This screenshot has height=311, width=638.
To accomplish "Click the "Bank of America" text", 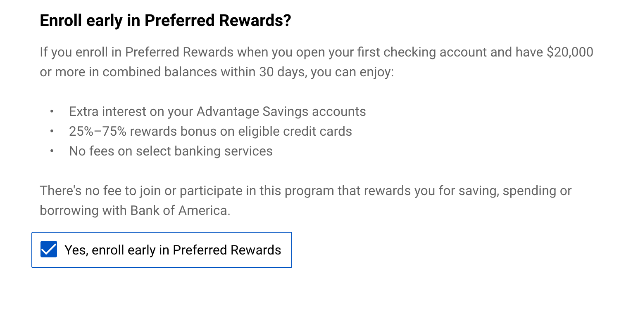I will coord(179,210).
